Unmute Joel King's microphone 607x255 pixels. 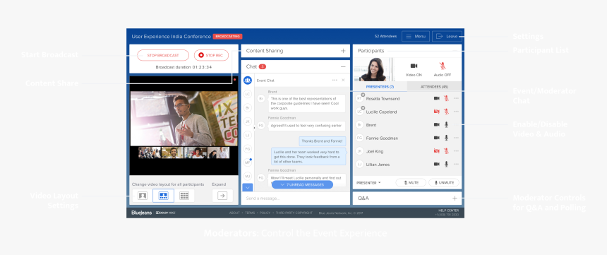pyautogui.click(x=446, y=151)
